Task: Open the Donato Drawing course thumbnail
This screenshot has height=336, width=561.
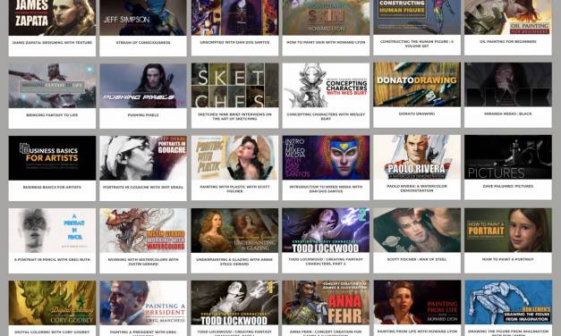Action: 417,85
